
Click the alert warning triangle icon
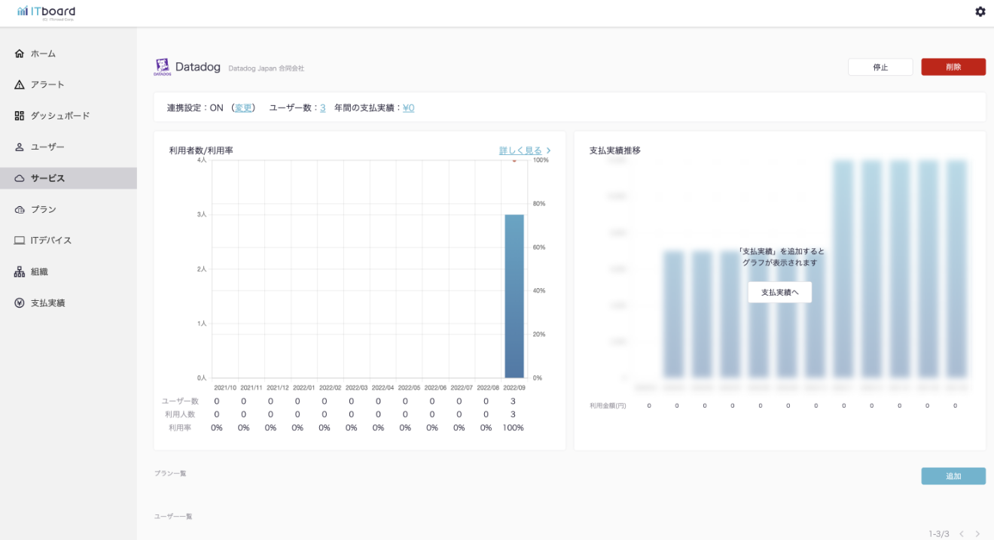(x=20, y=85)
